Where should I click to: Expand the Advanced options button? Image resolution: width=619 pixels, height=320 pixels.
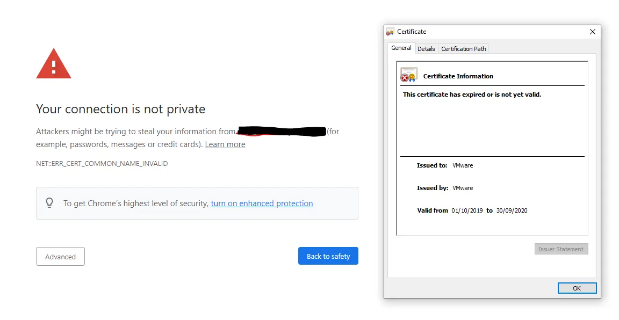tap(60, 257)
